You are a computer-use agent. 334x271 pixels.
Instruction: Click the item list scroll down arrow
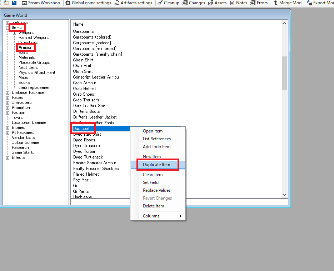tap(285, 195)
